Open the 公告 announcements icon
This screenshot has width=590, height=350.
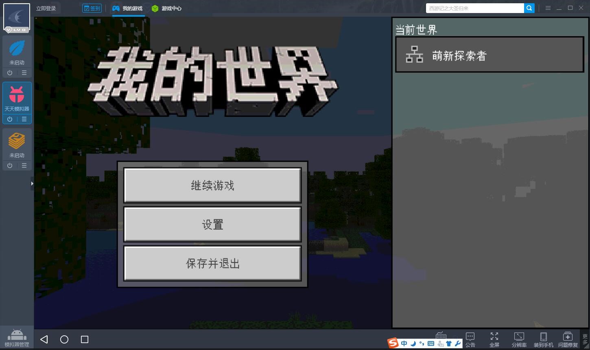[x=470, y=339]
